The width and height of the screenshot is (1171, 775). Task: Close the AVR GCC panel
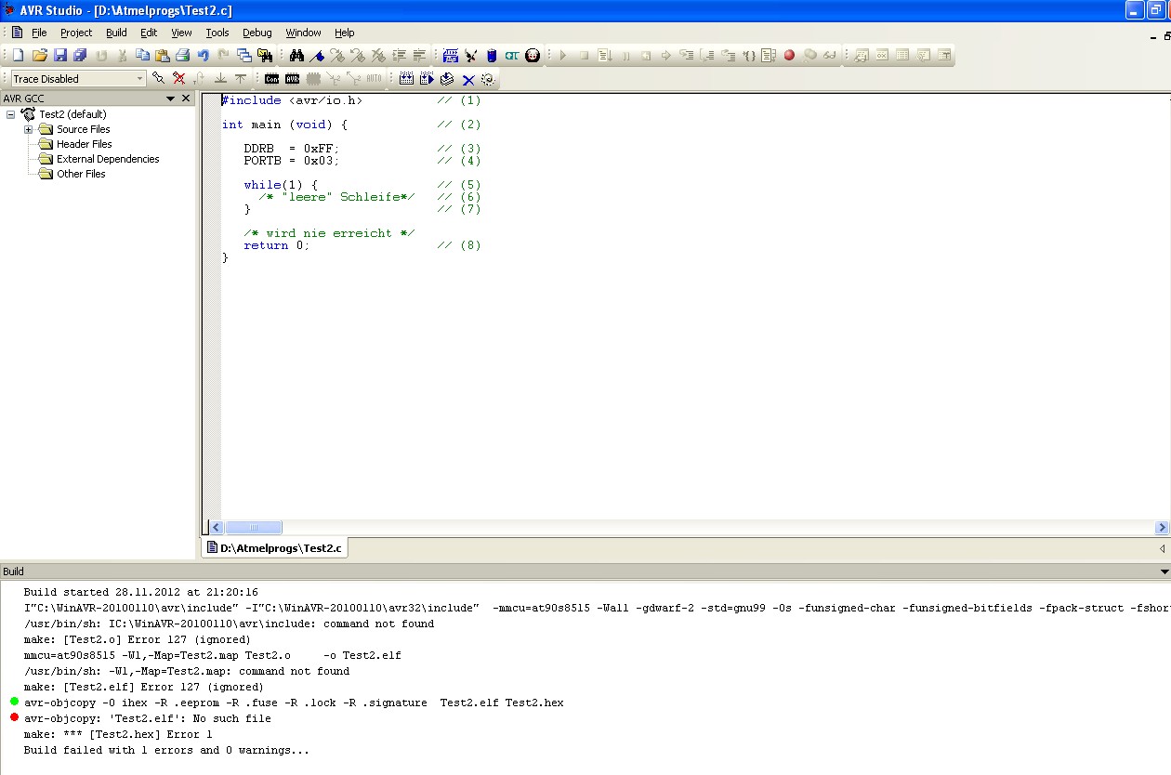click(186, 99)
